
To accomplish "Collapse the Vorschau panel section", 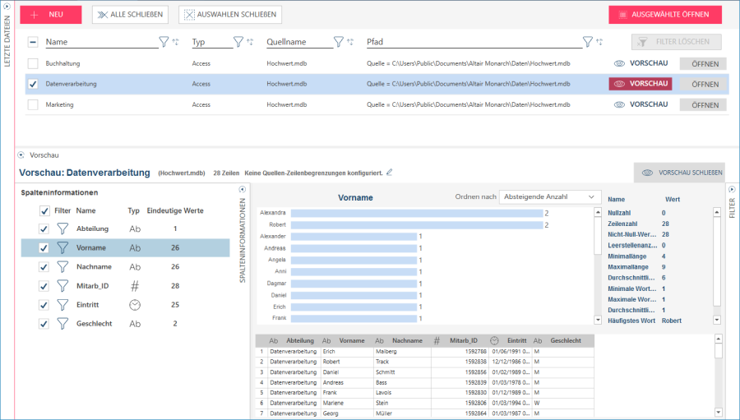I will pos(21,155).
